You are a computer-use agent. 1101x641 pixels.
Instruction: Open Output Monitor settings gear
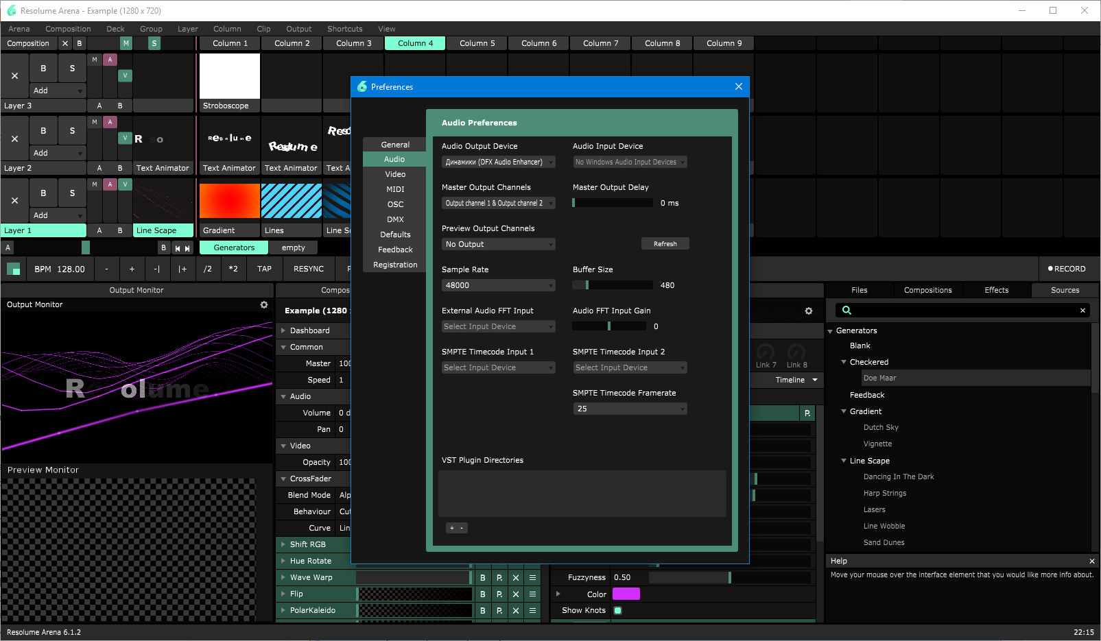pos(264,304)
